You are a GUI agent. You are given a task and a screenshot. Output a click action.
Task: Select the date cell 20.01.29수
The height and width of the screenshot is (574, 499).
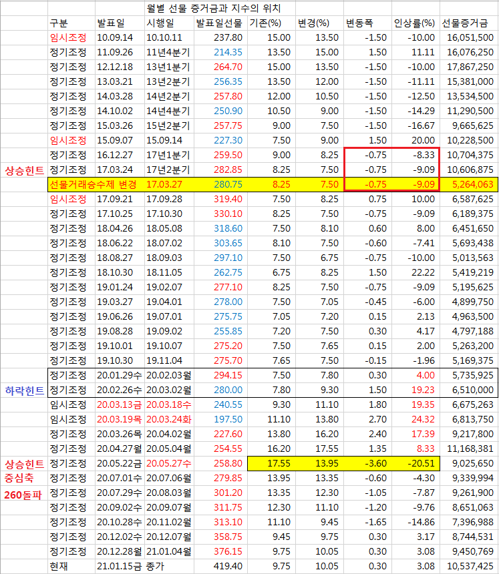click(x=119, y=375)
